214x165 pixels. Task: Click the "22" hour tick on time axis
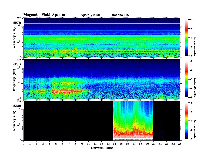point(167,144)
